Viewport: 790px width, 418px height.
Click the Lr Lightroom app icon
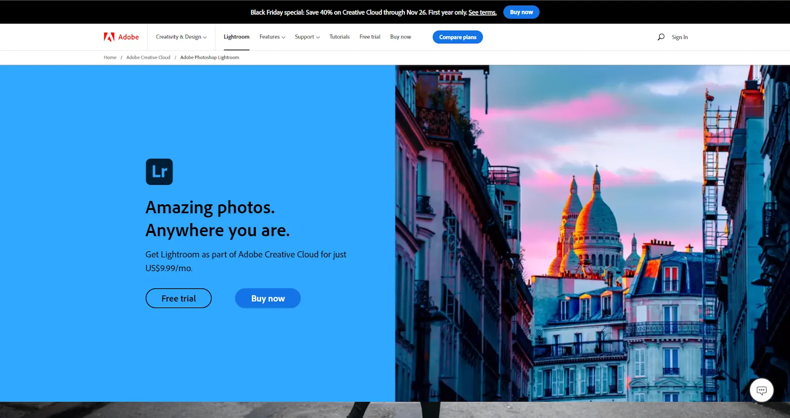[159, 172]
